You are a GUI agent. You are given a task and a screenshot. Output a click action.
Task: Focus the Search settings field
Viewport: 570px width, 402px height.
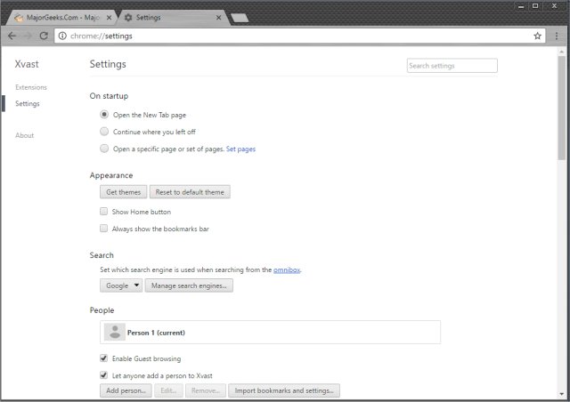click(452, 66)
